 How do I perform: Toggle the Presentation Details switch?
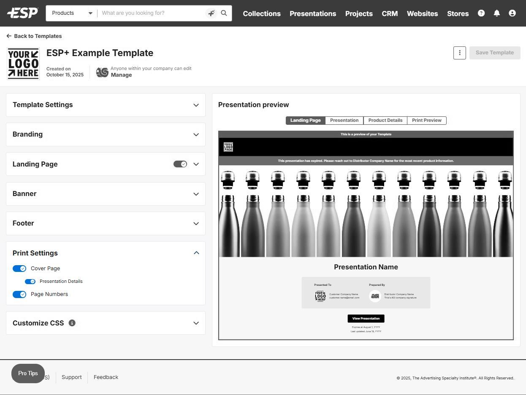click(30, 282)
